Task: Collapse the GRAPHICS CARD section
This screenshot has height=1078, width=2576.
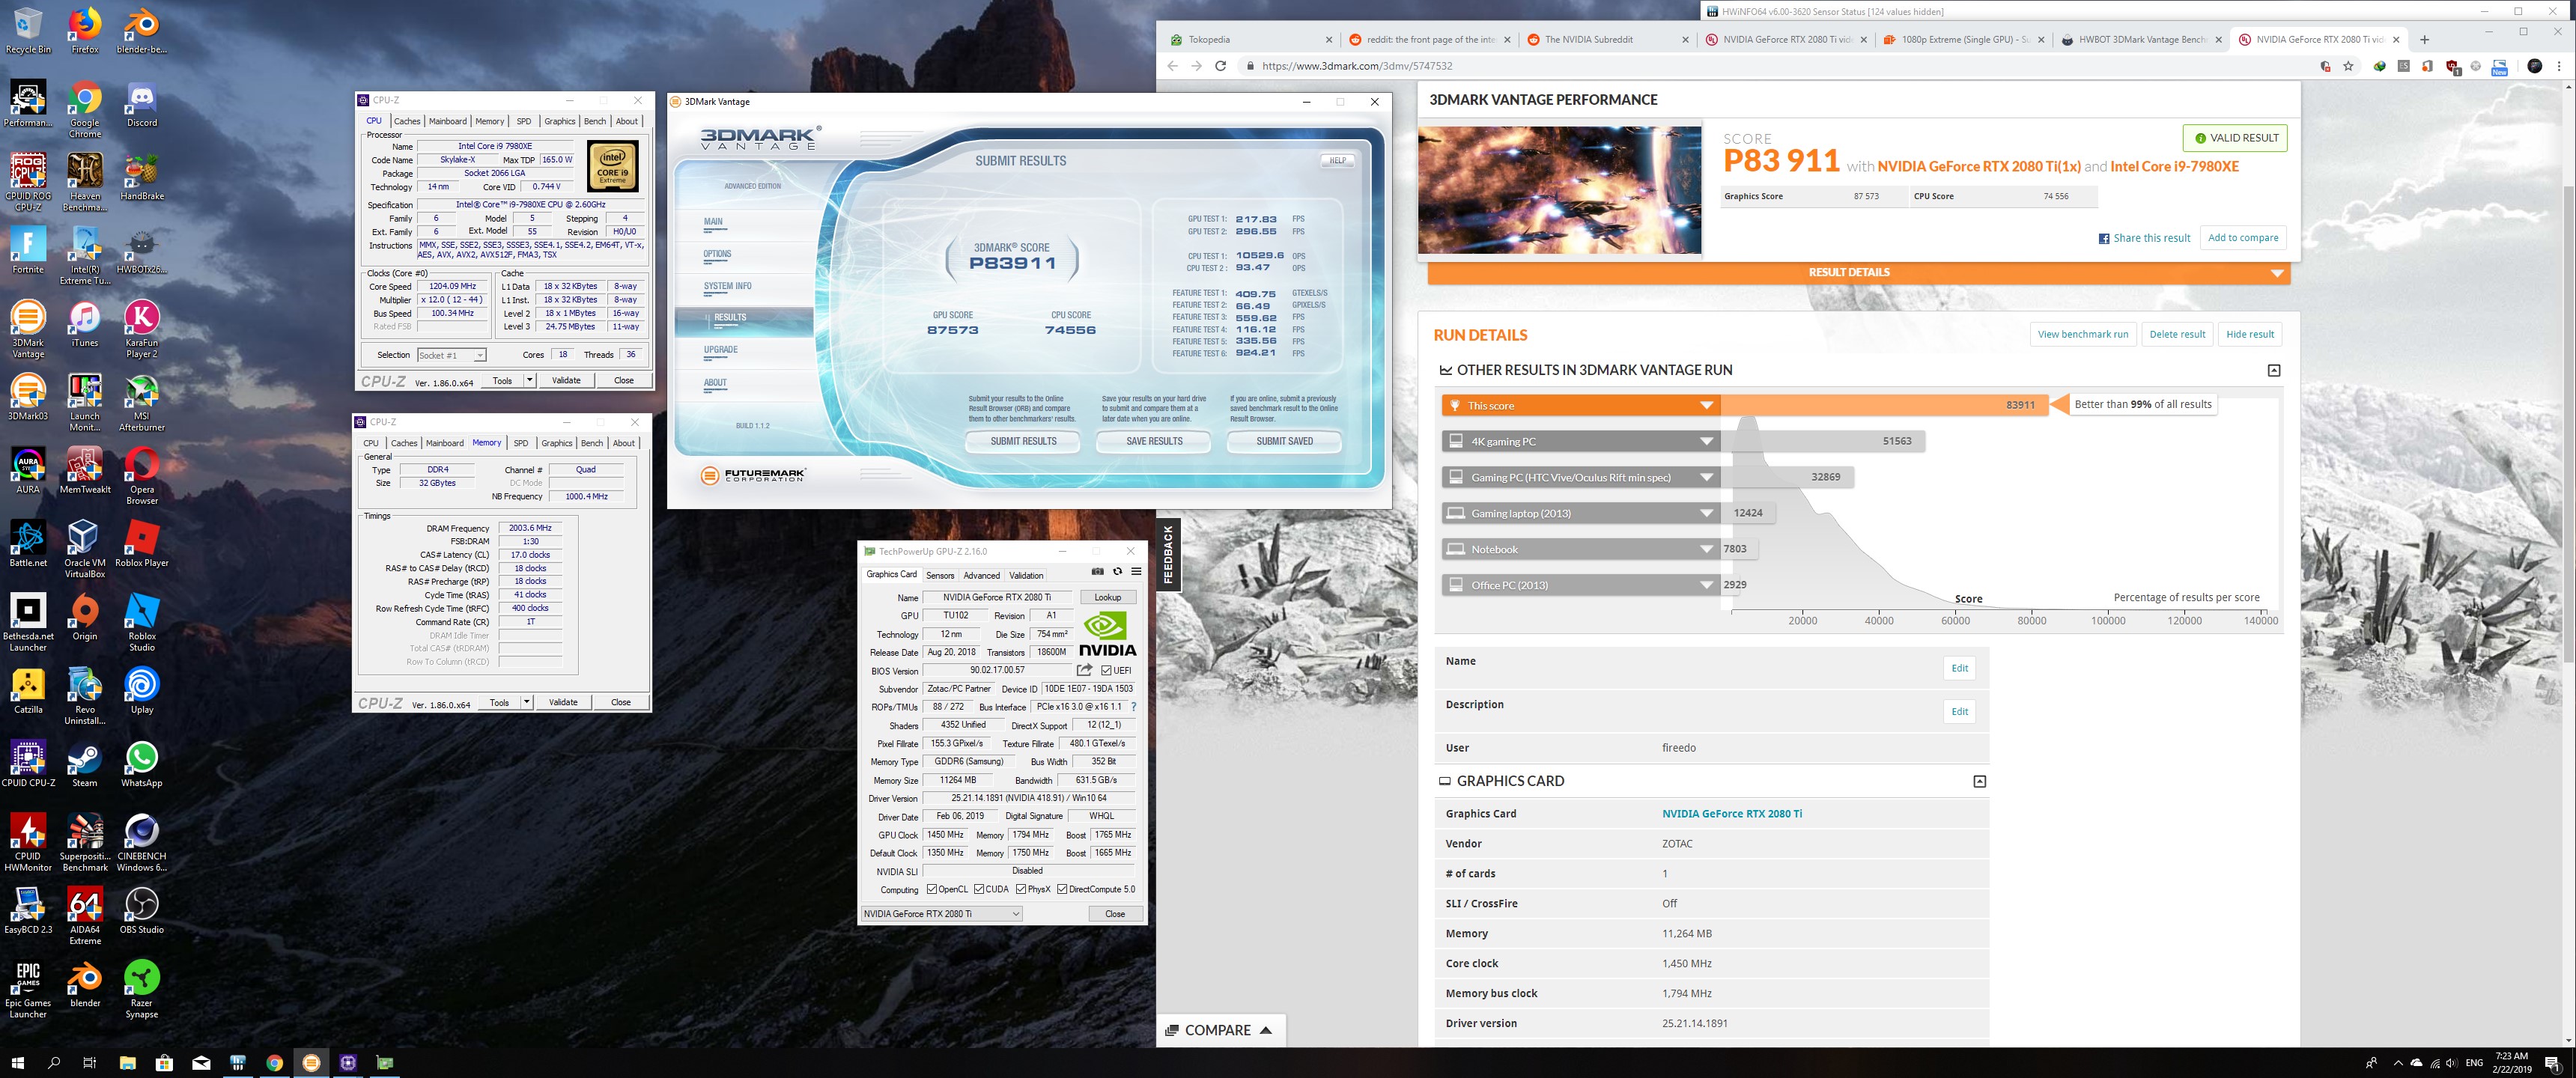Action: 1979,781
